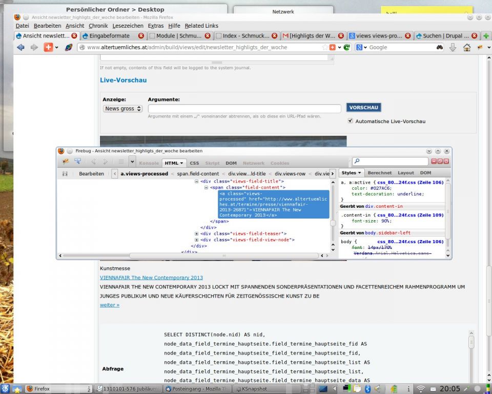The image size is (492, 394).
Task: Click the Firebug bug icon in panel toolbar
Action: click(x=66, y=162)
